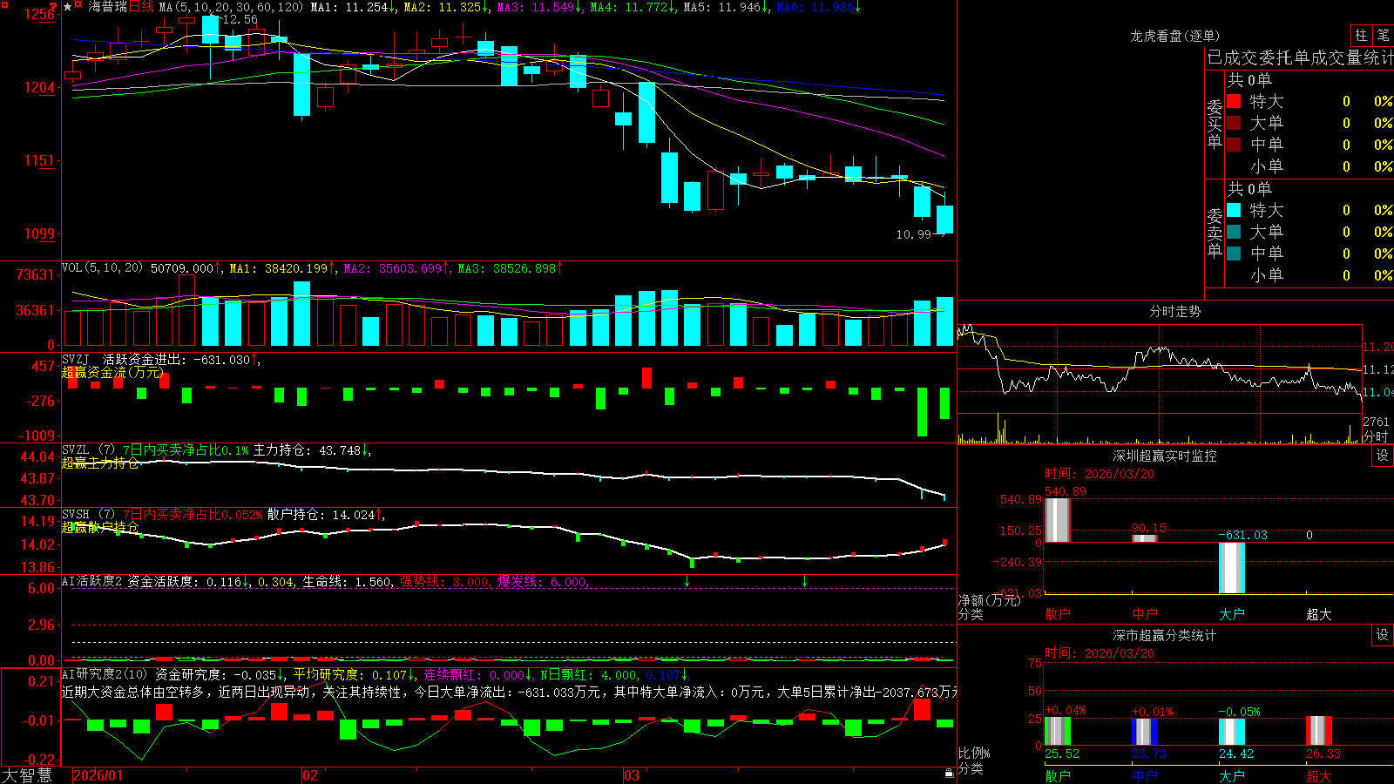Screen dimensions: 1394x784
Task: Click the 海普瑞 stock name
Action: click(107, 7)
